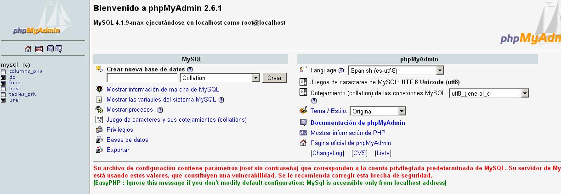Click help icon next to Crear nueva base de datos
The image size is (561, 194).
click(x=190, y=70)
